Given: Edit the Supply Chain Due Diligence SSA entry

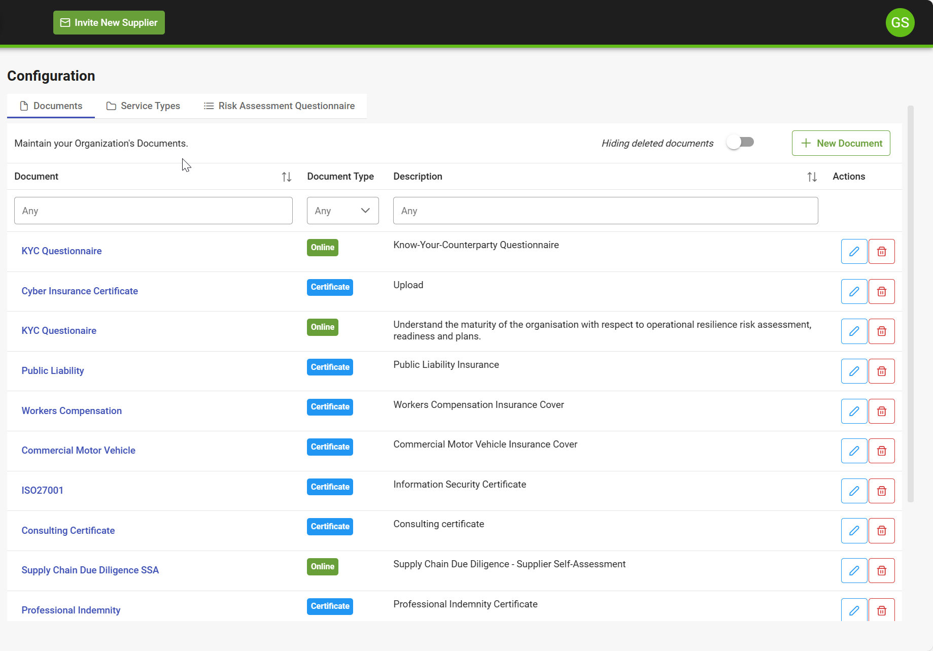Looking at the screenshot, I should coord(854,570).
